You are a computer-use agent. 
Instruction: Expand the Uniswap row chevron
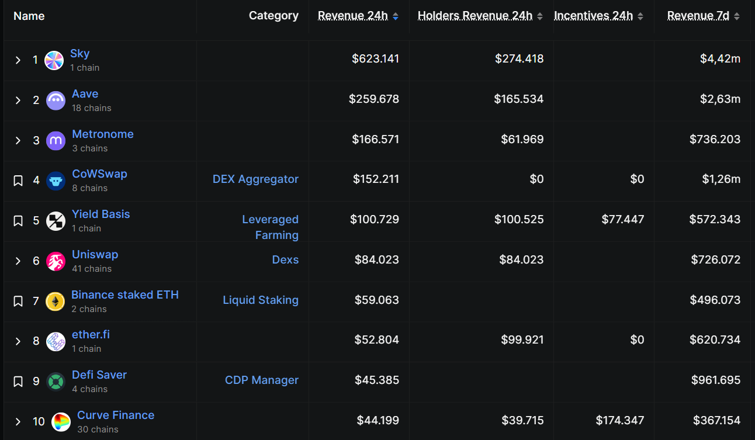(x=18, y=261)
